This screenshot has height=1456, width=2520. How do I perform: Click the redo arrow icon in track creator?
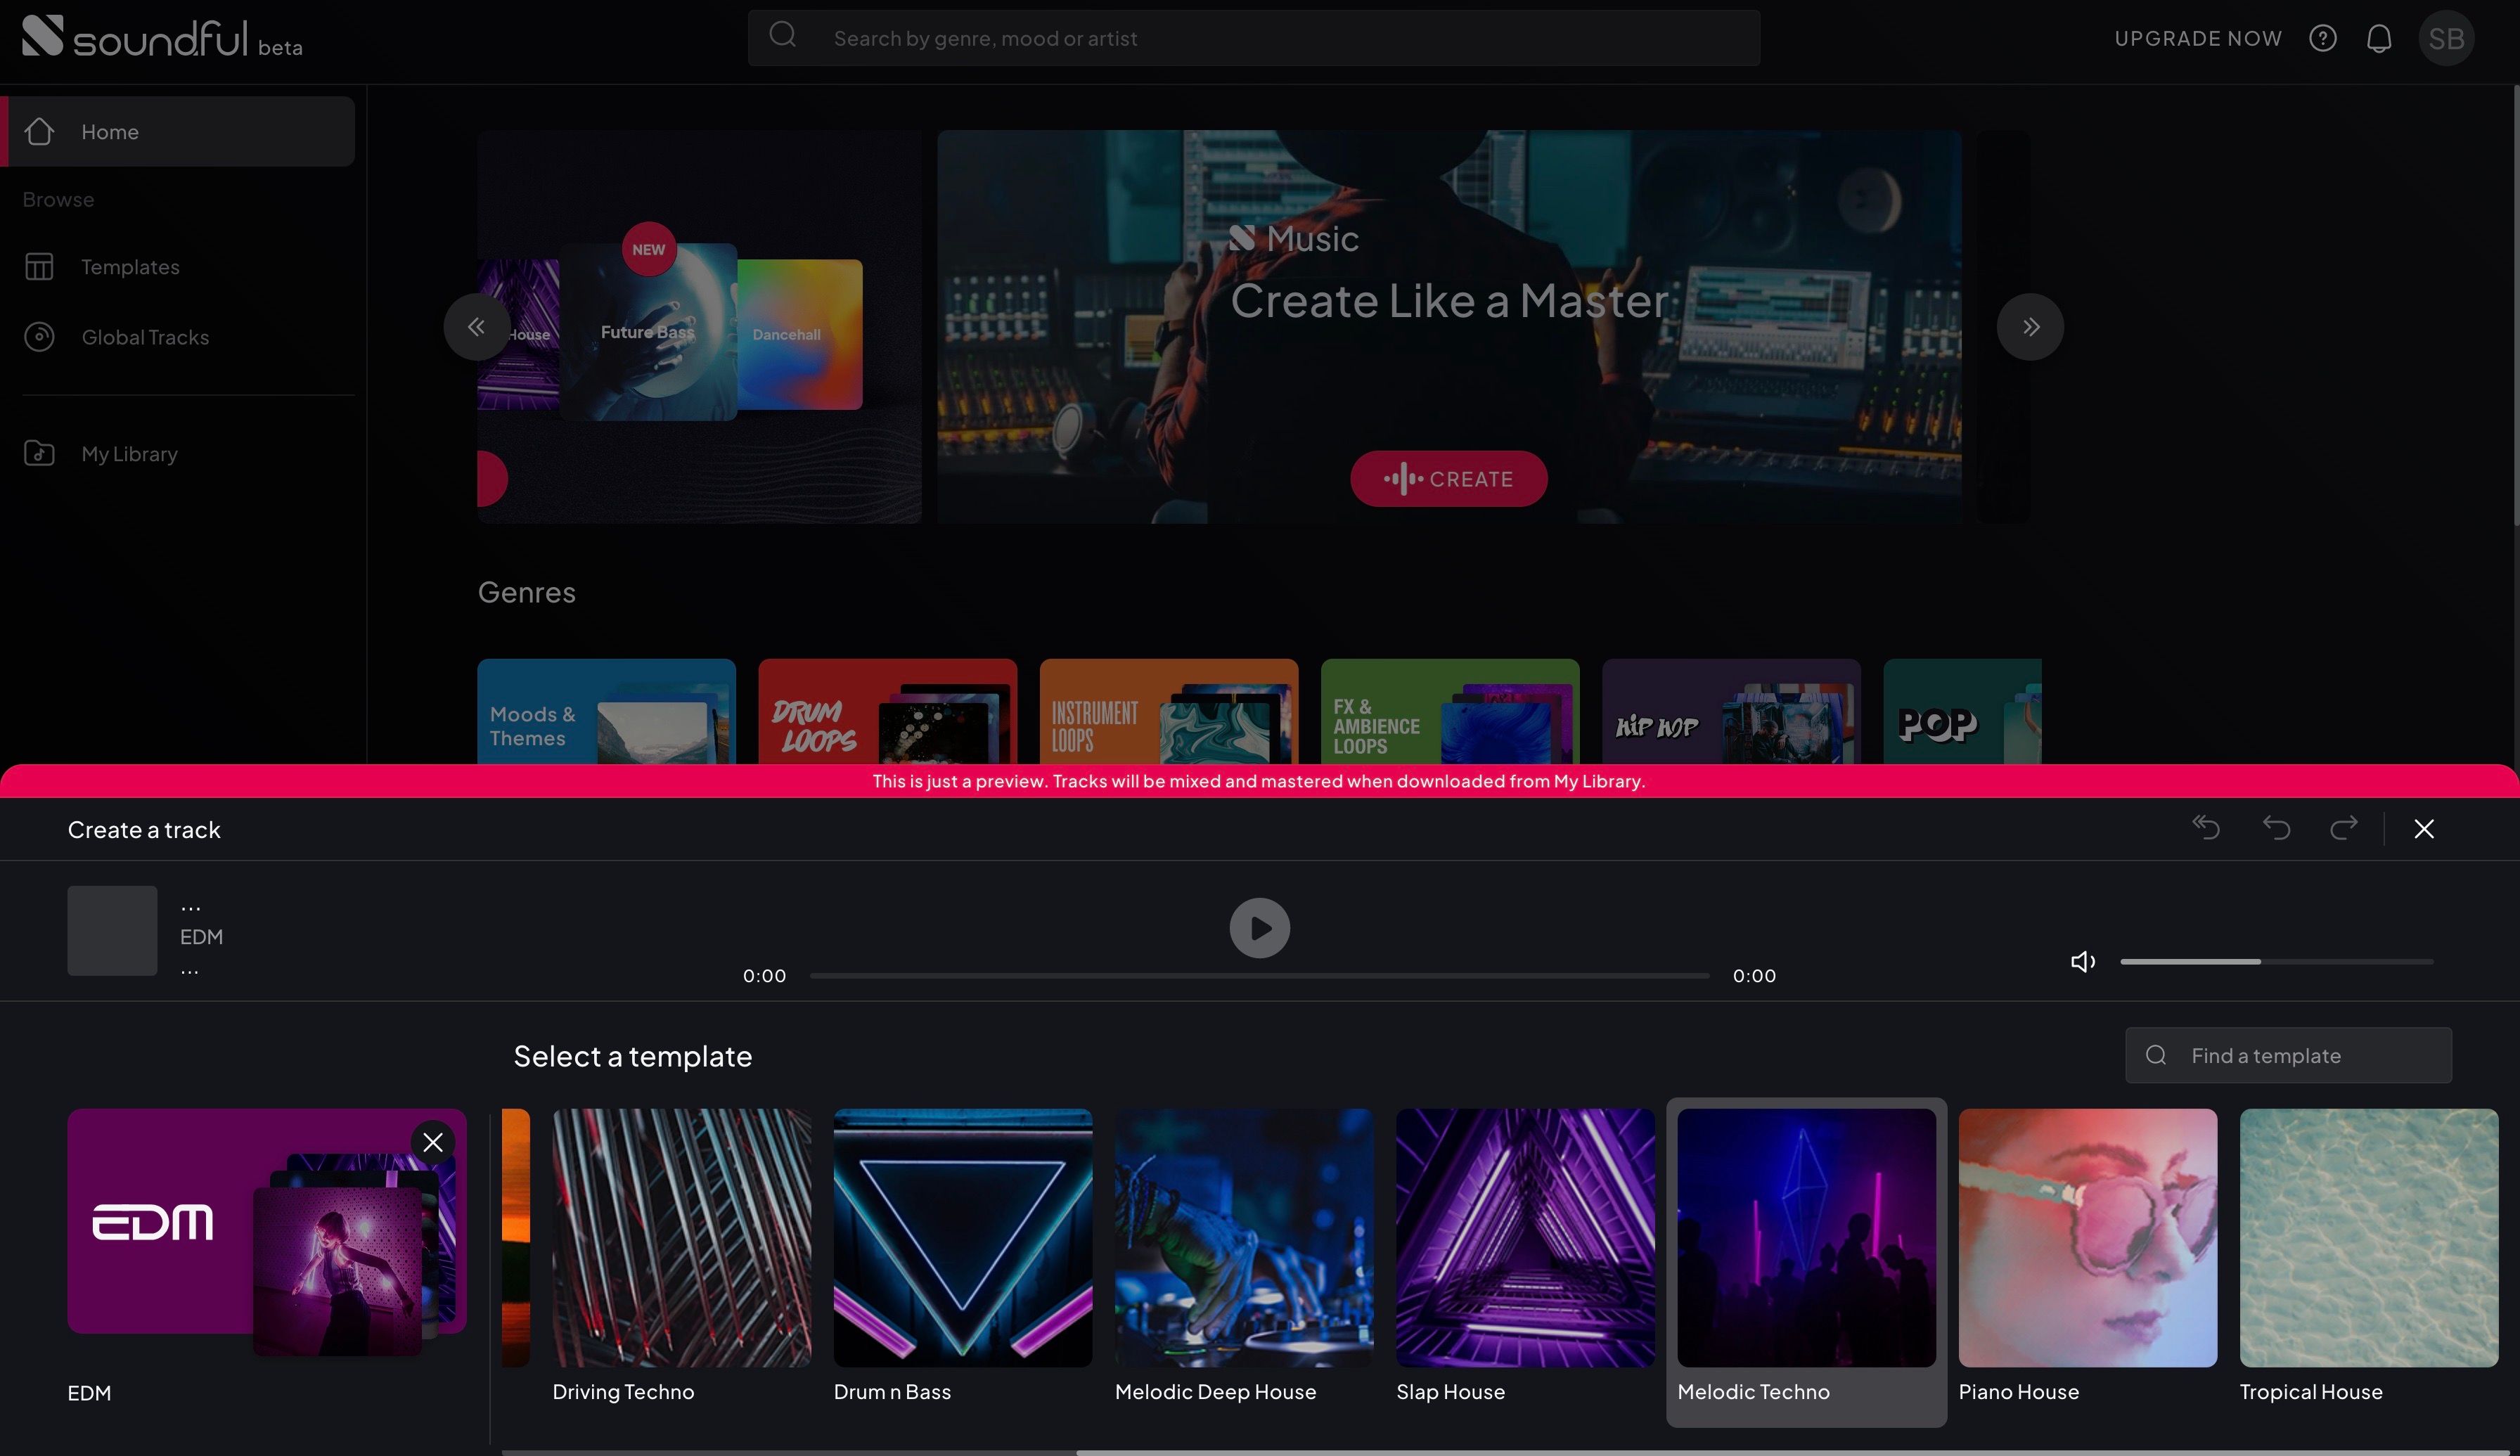coord(2344,828)
